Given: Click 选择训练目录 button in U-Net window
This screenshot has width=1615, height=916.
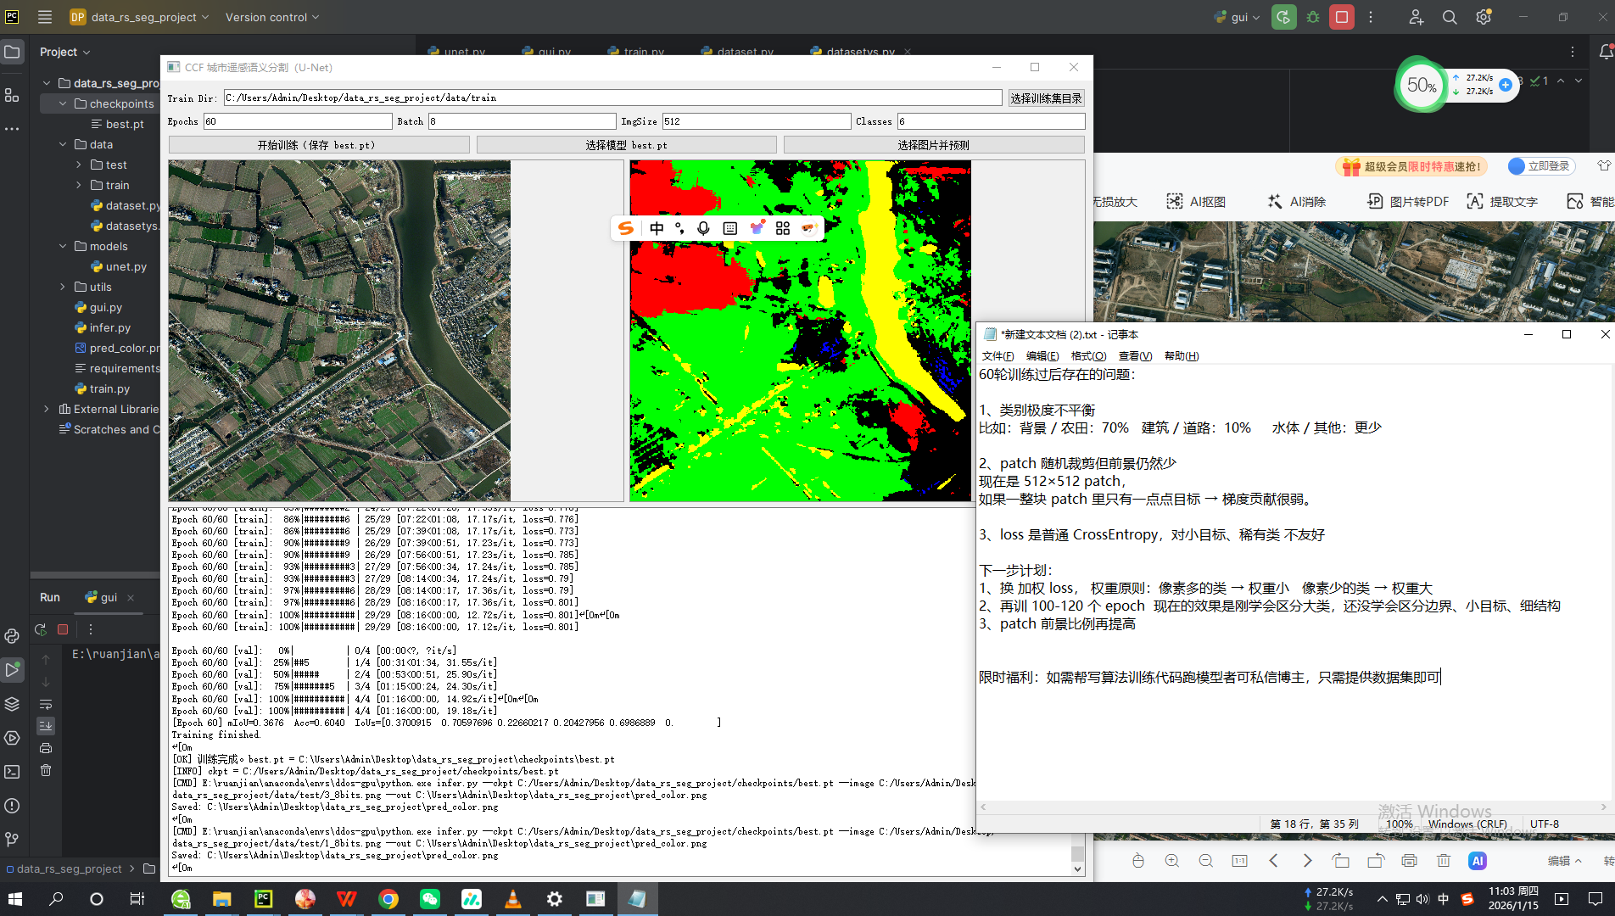Looking at the screenshot, I should coord(1046,98).
